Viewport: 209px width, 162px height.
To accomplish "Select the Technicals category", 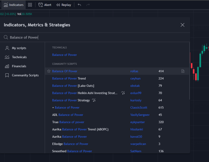I will click(19, 57).
